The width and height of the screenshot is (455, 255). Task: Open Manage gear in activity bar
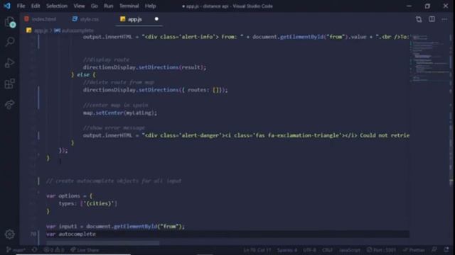click(10, 234)
